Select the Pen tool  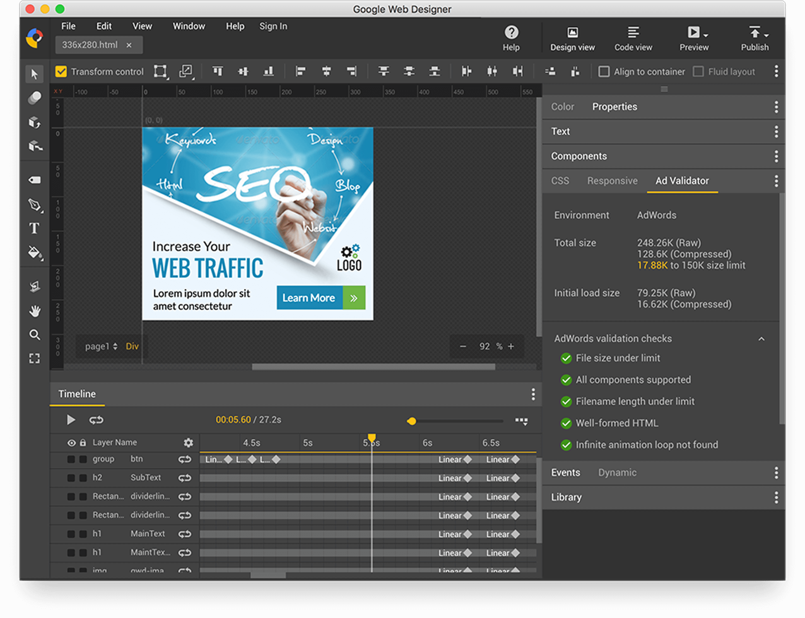coord(35,205)
